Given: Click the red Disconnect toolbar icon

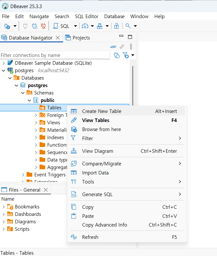Looking at the screenshot, I should [43, 26].
